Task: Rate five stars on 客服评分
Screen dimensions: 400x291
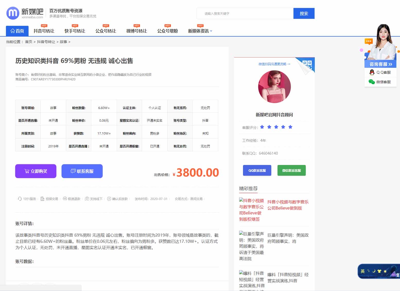Action: coord(290,127)
